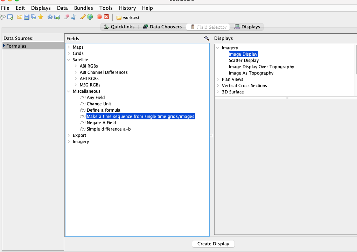This screenshot has width=357, height=252.
Task: Click the blue floppy disk save icon
Action: coord(27,17)
